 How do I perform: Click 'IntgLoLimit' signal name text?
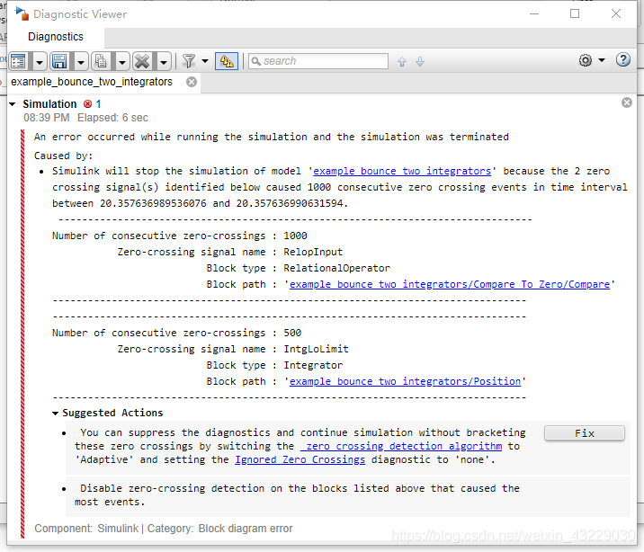click(316, 349)
